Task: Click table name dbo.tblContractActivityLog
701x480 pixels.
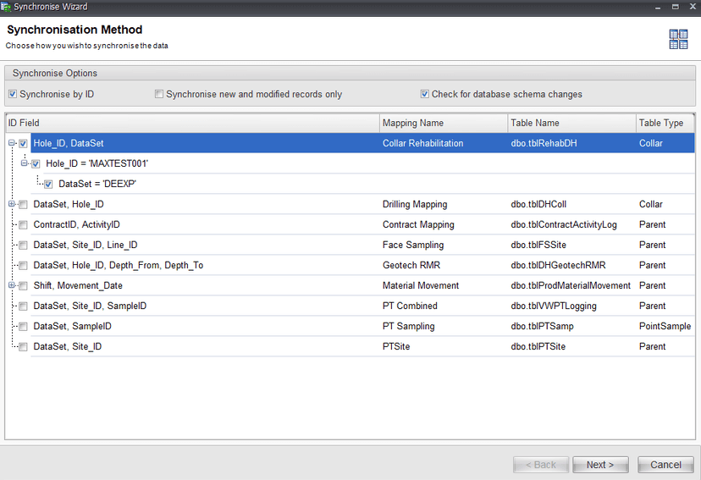Action: [564, 225]
